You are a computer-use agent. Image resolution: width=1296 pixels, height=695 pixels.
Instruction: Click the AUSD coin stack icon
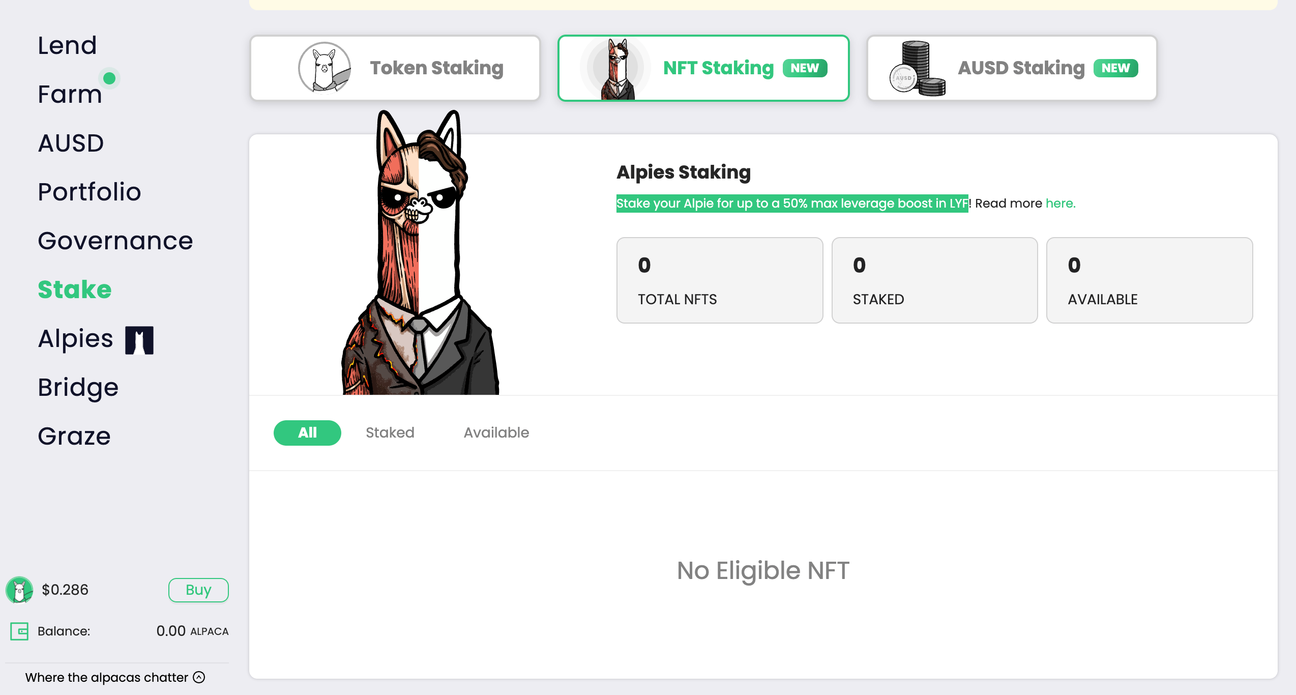[916, 68]
